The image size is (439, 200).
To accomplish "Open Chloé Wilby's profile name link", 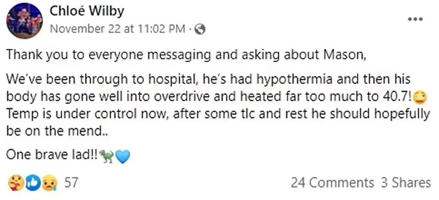I will [x=87, y=12].
